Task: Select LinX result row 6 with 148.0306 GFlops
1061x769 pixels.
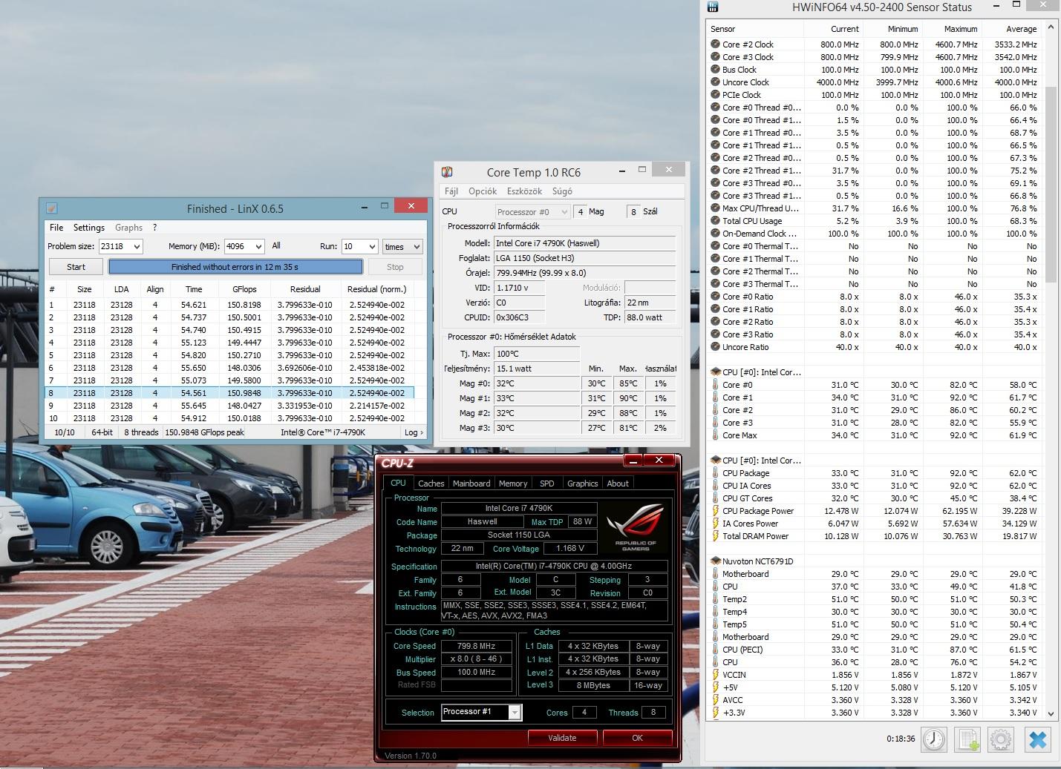Action: click(x=229, y=368)
